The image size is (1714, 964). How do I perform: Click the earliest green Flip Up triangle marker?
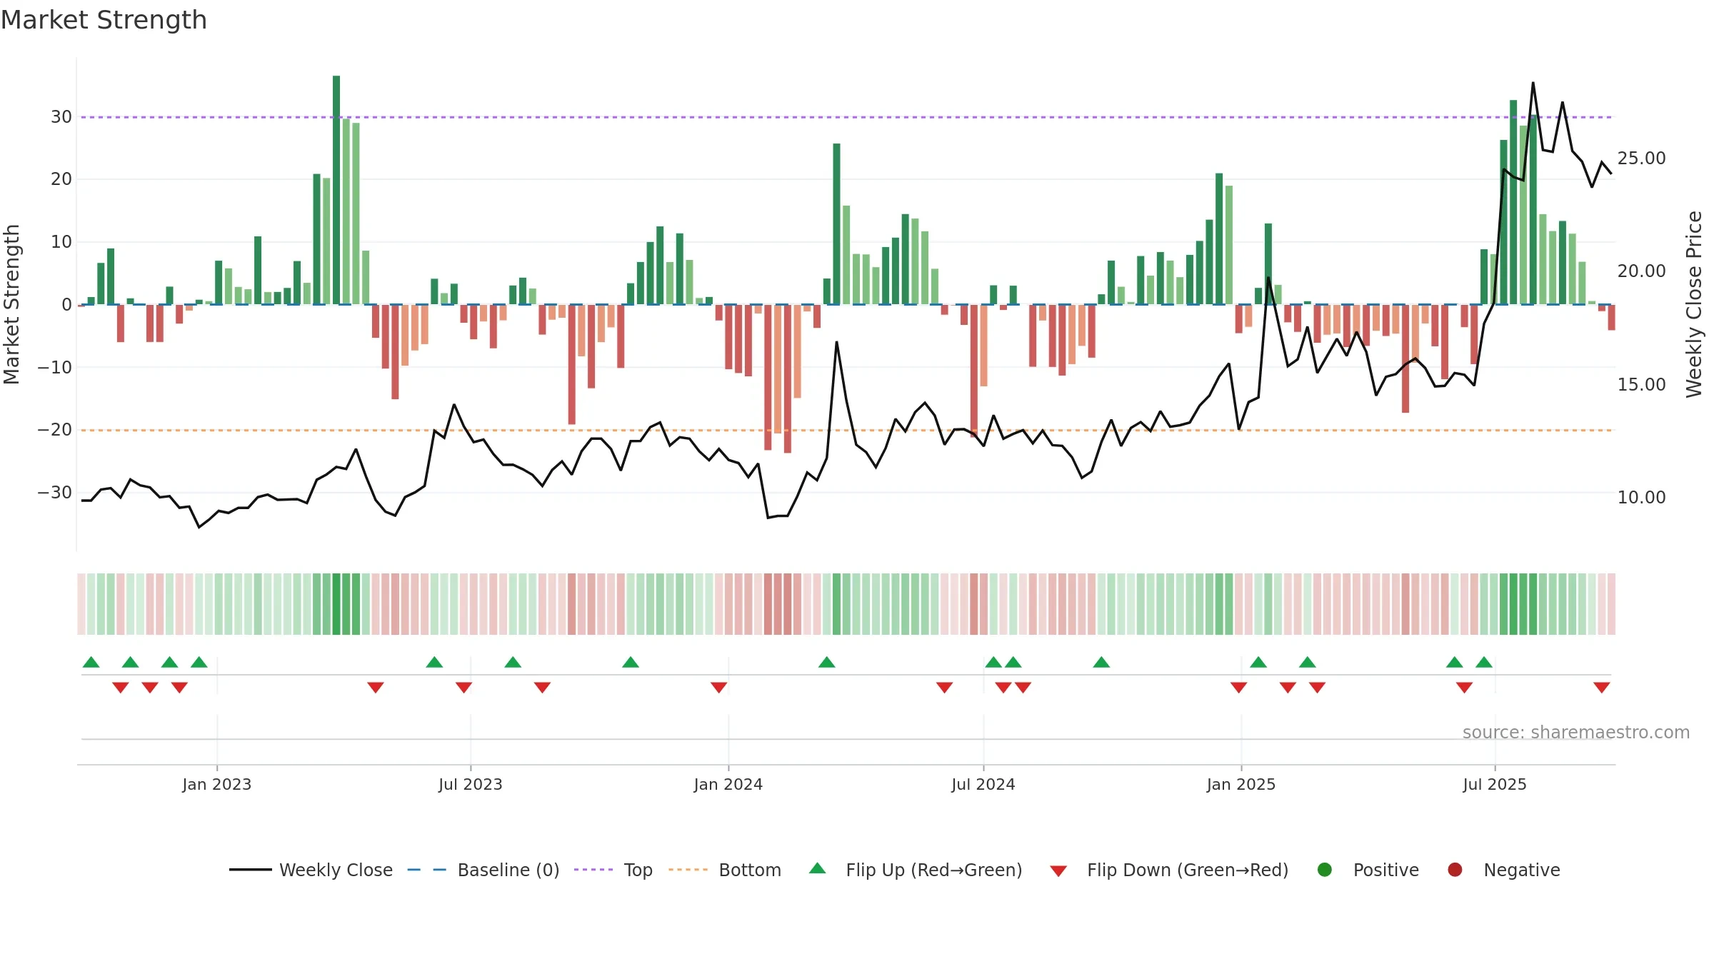coord(91,662)
